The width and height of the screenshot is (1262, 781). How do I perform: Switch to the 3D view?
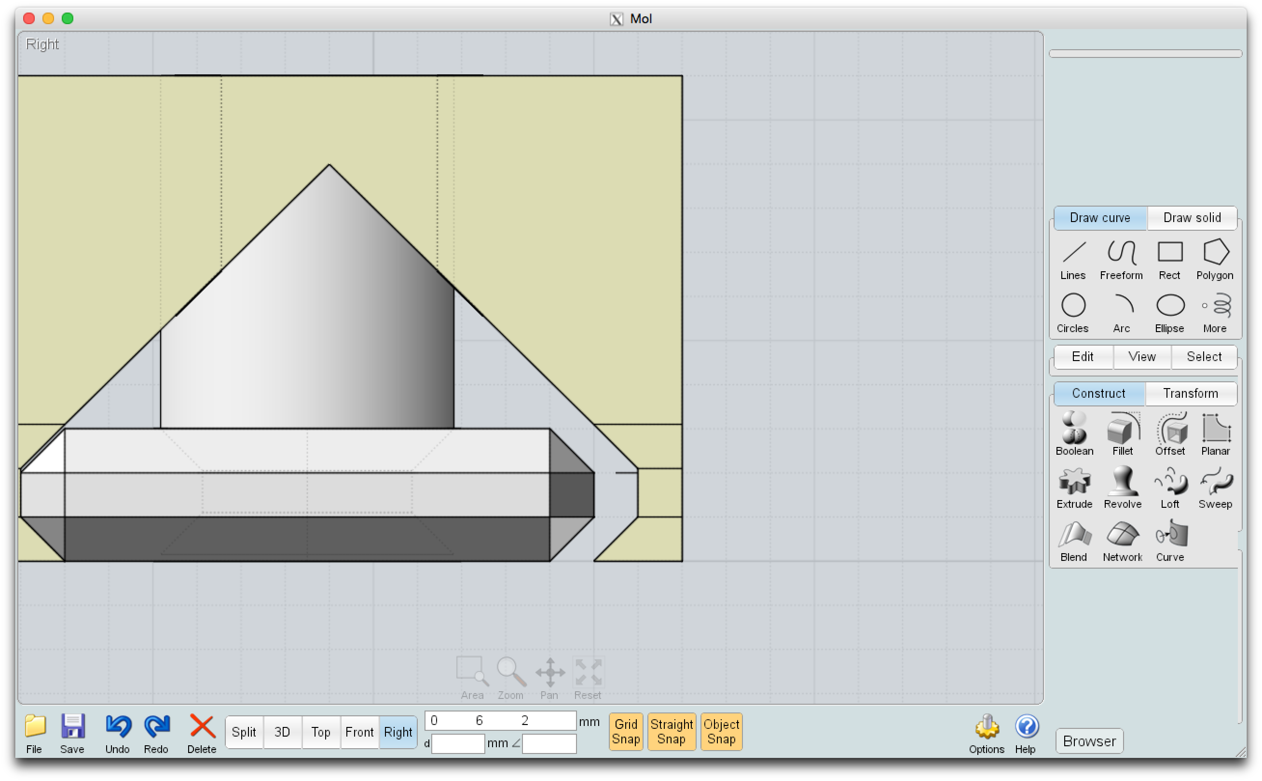tap(282, 732)
